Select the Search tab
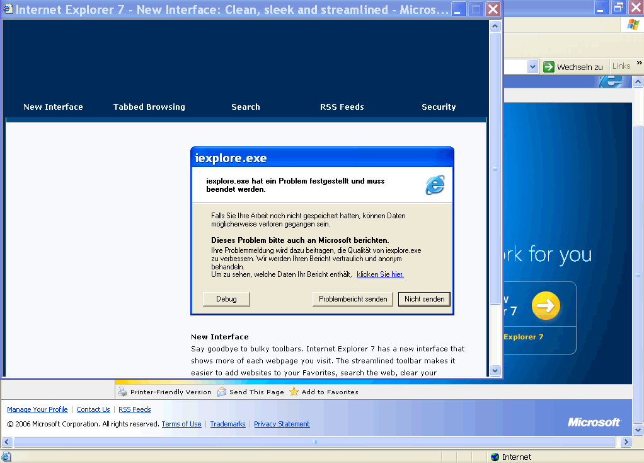The image size is (644, 463). tap(246, 107)
